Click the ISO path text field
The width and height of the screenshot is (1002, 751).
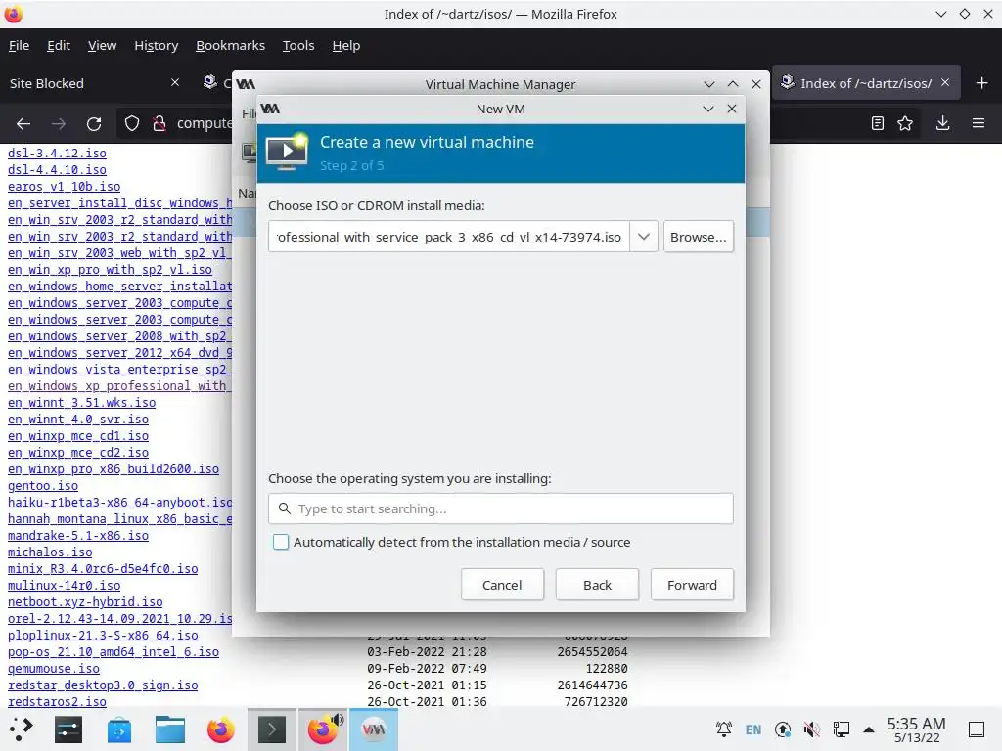click(449, 237)
